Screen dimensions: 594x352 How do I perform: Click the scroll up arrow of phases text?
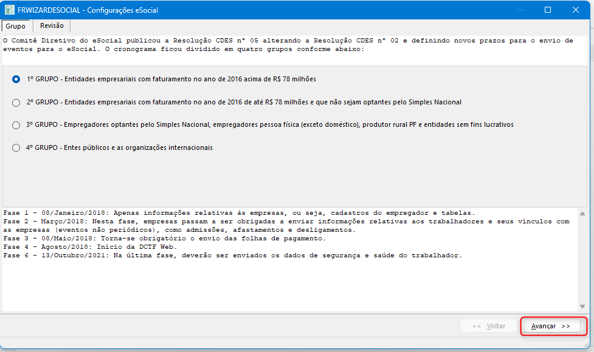click(583, 214)
